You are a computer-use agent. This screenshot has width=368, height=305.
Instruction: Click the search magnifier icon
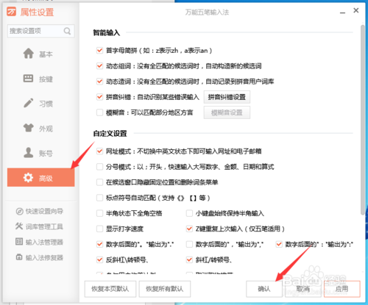point(67,31)
